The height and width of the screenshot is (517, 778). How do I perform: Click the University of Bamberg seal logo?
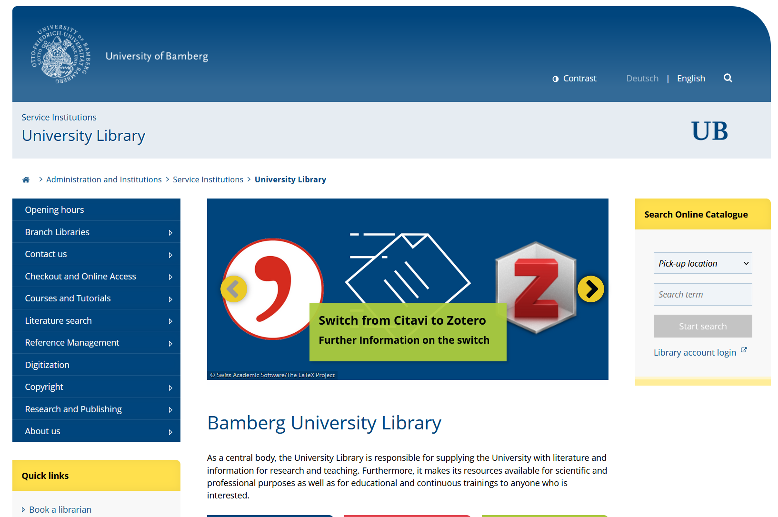coord(60,54)
